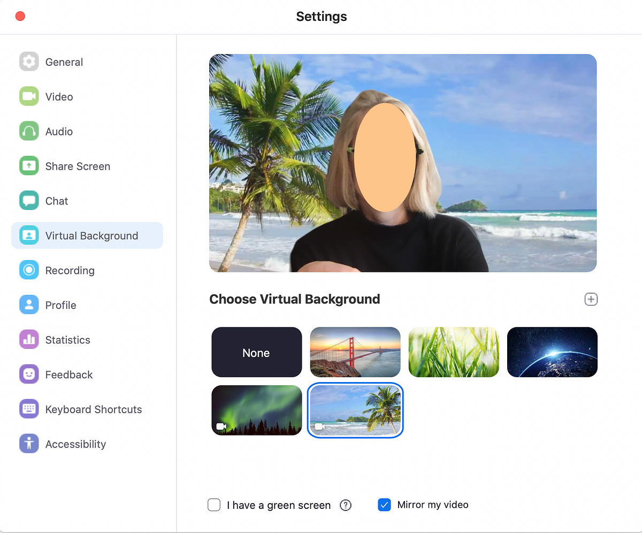Uncheck the 'Mirror my video' checkbox
The height and width of the screenshot is (533, 642).
385,505
